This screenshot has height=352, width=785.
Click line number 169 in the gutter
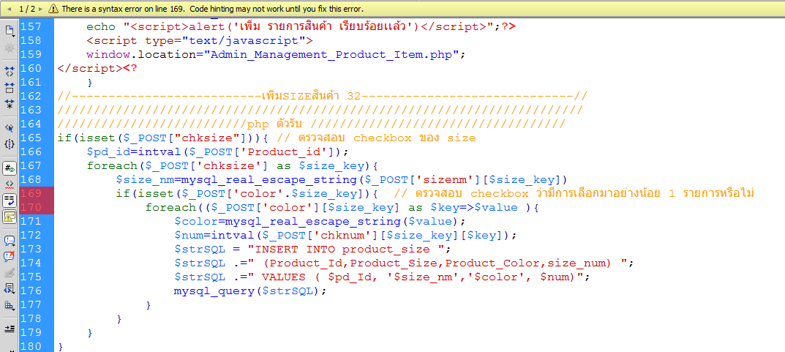click(x=31, y=193)
